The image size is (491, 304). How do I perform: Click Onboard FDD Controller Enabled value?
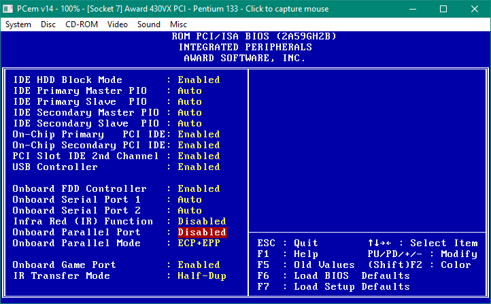coord(199,189)
